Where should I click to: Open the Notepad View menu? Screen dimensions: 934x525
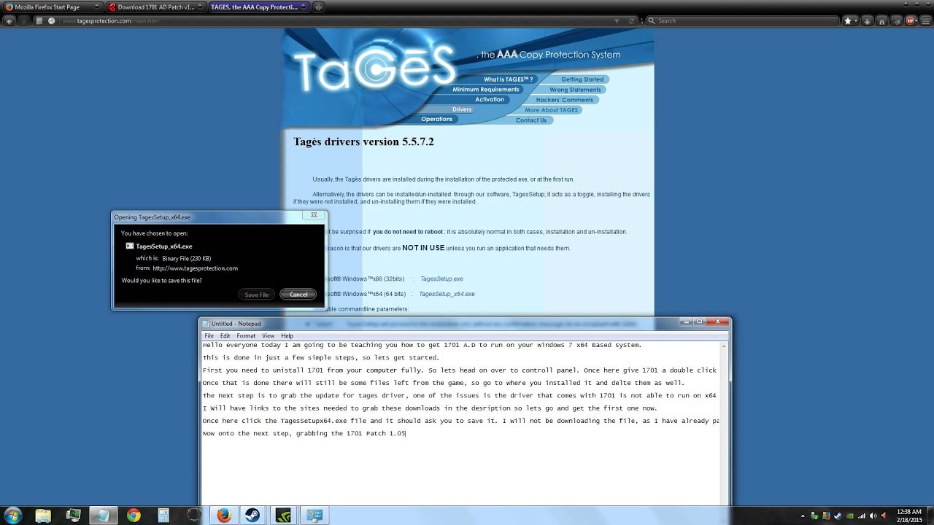click(268, 336)
